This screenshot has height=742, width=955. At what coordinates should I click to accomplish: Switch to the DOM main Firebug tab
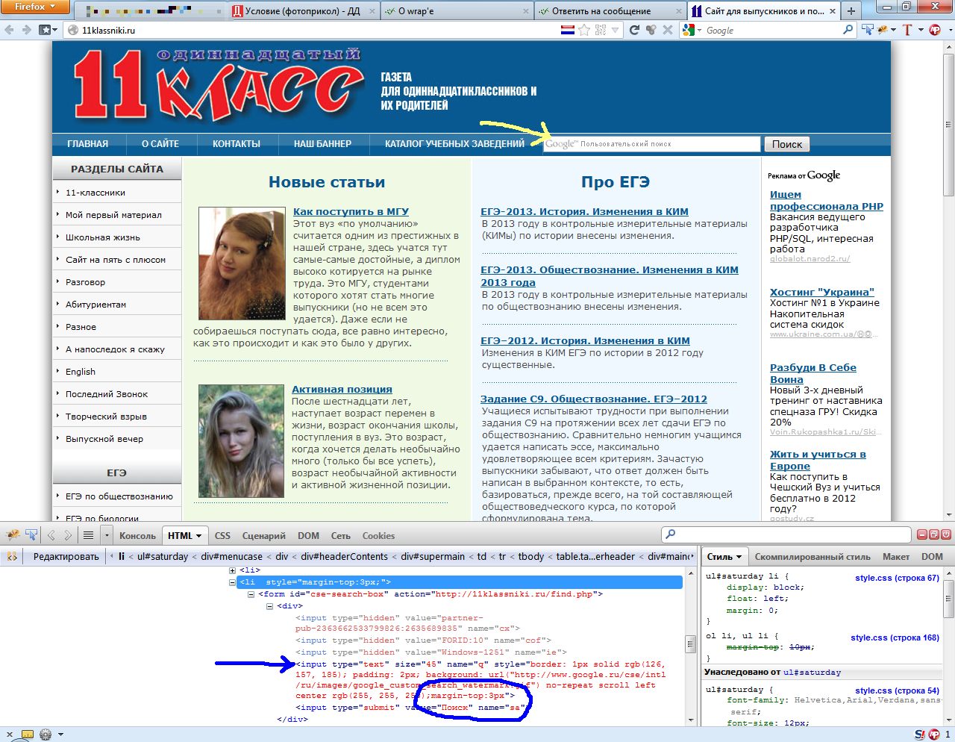(x=308, y=535)
